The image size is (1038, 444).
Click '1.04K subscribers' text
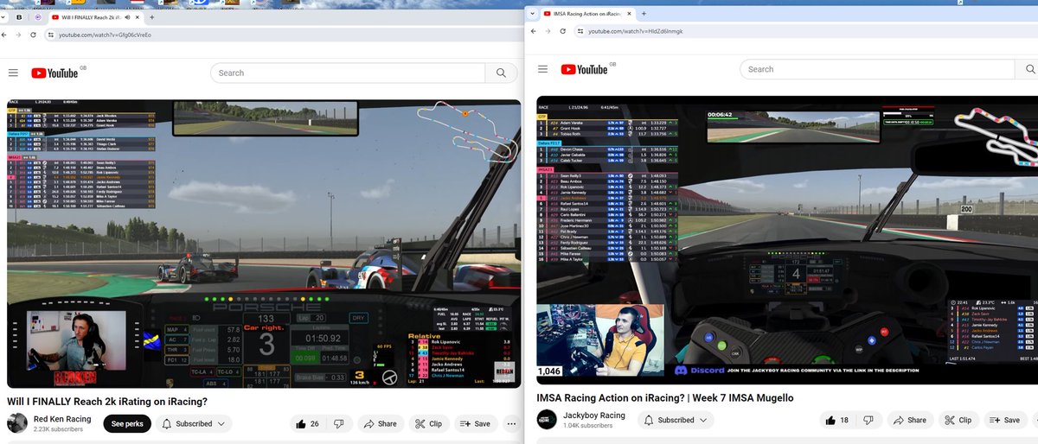click(x=589, y=427)
